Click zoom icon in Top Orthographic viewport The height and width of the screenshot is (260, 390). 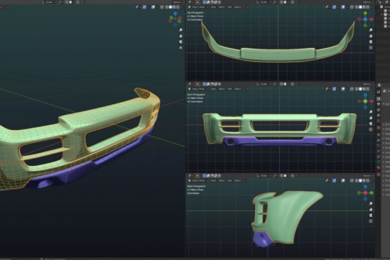click(371, 30)
